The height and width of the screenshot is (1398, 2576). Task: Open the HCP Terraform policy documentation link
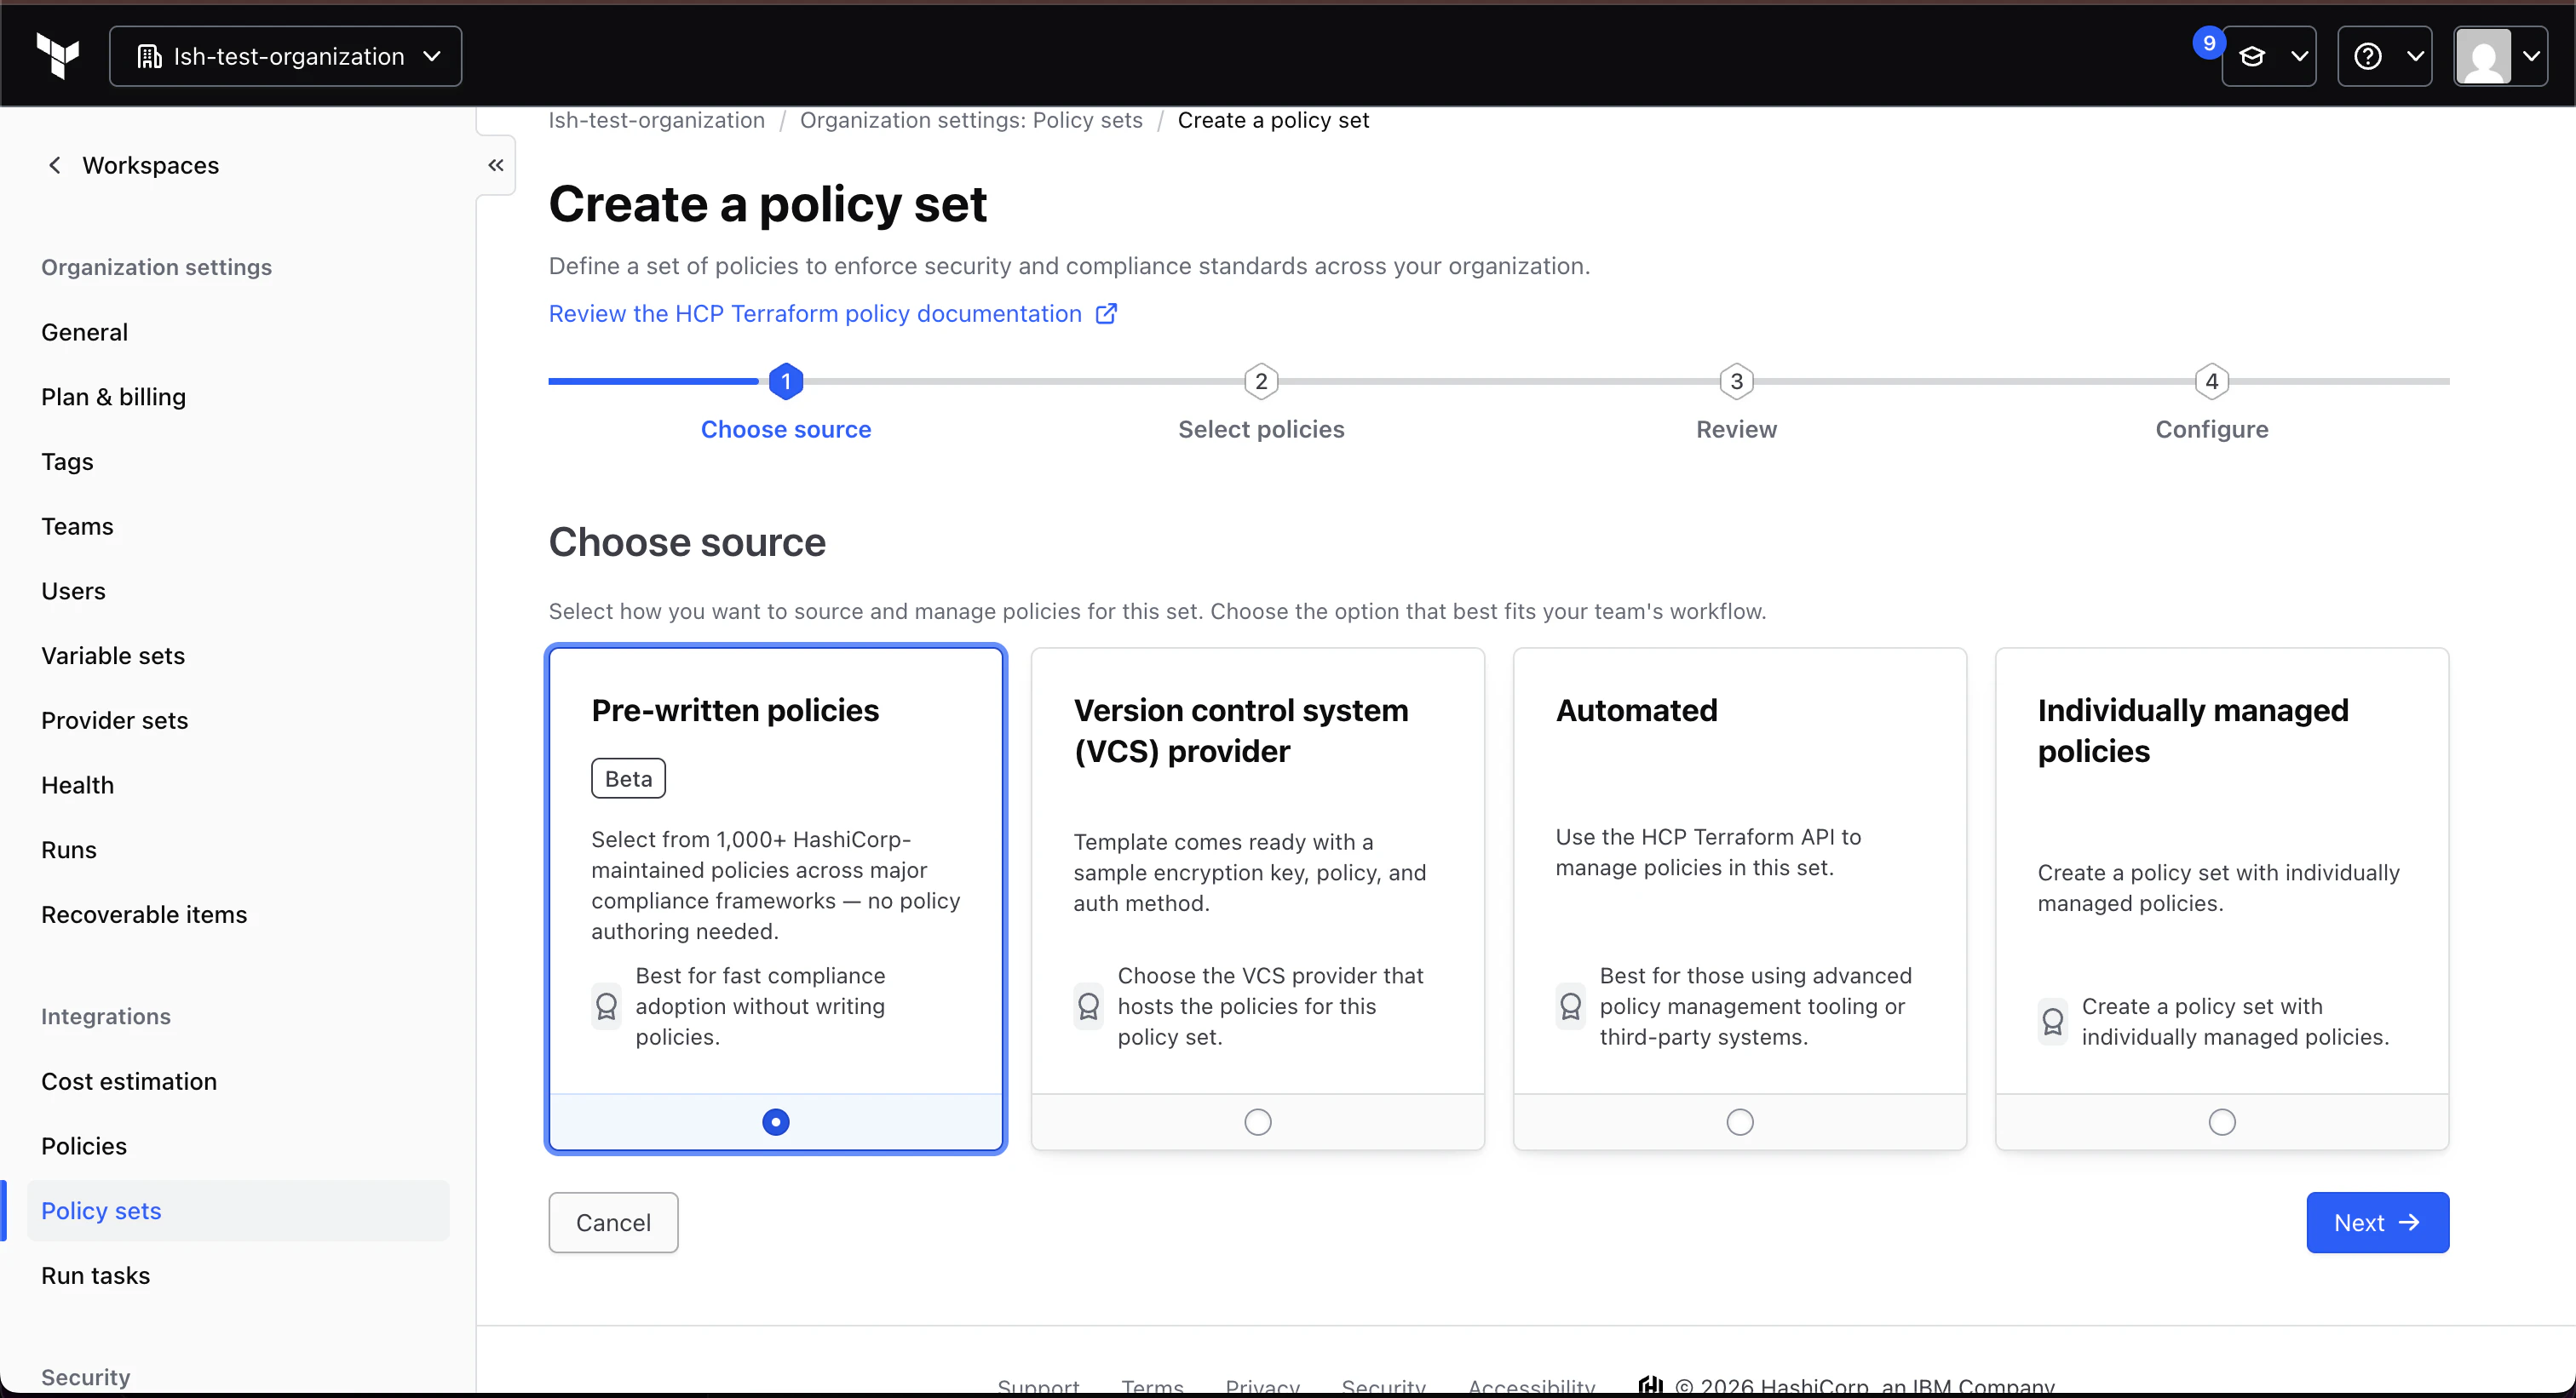(833, 314)
